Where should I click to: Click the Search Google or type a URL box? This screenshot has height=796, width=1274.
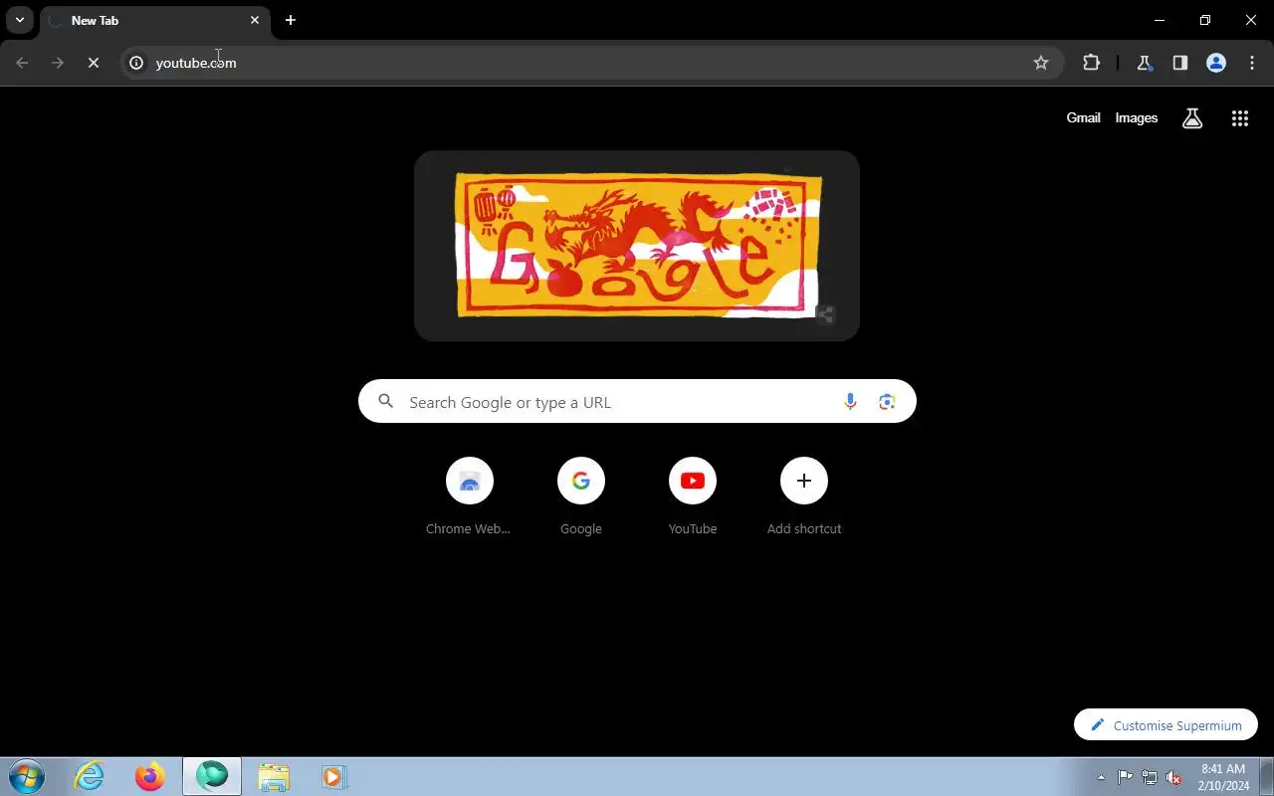637,401
